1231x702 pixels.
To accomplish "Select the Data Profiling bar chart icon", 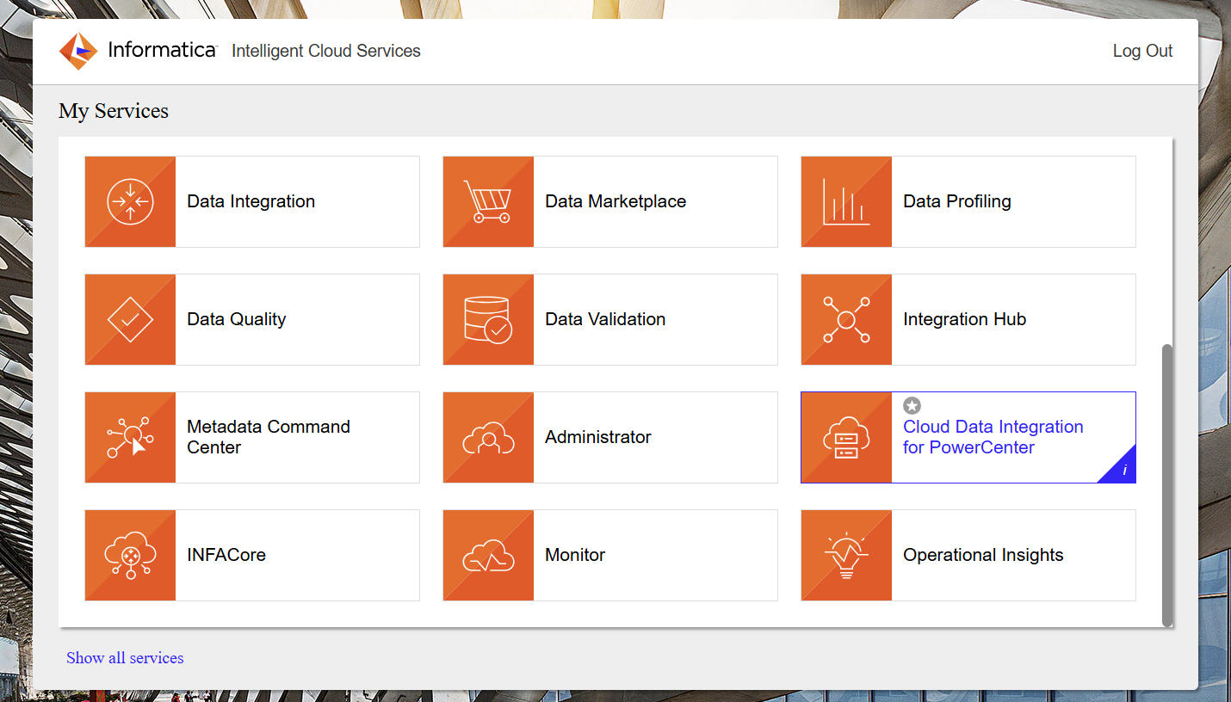I will pos(846,201).
